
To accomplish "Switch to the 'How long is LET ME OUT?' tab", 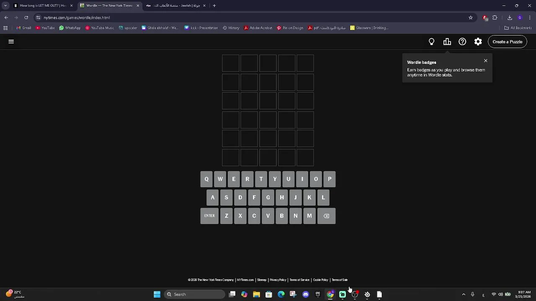I will point(43,5).
